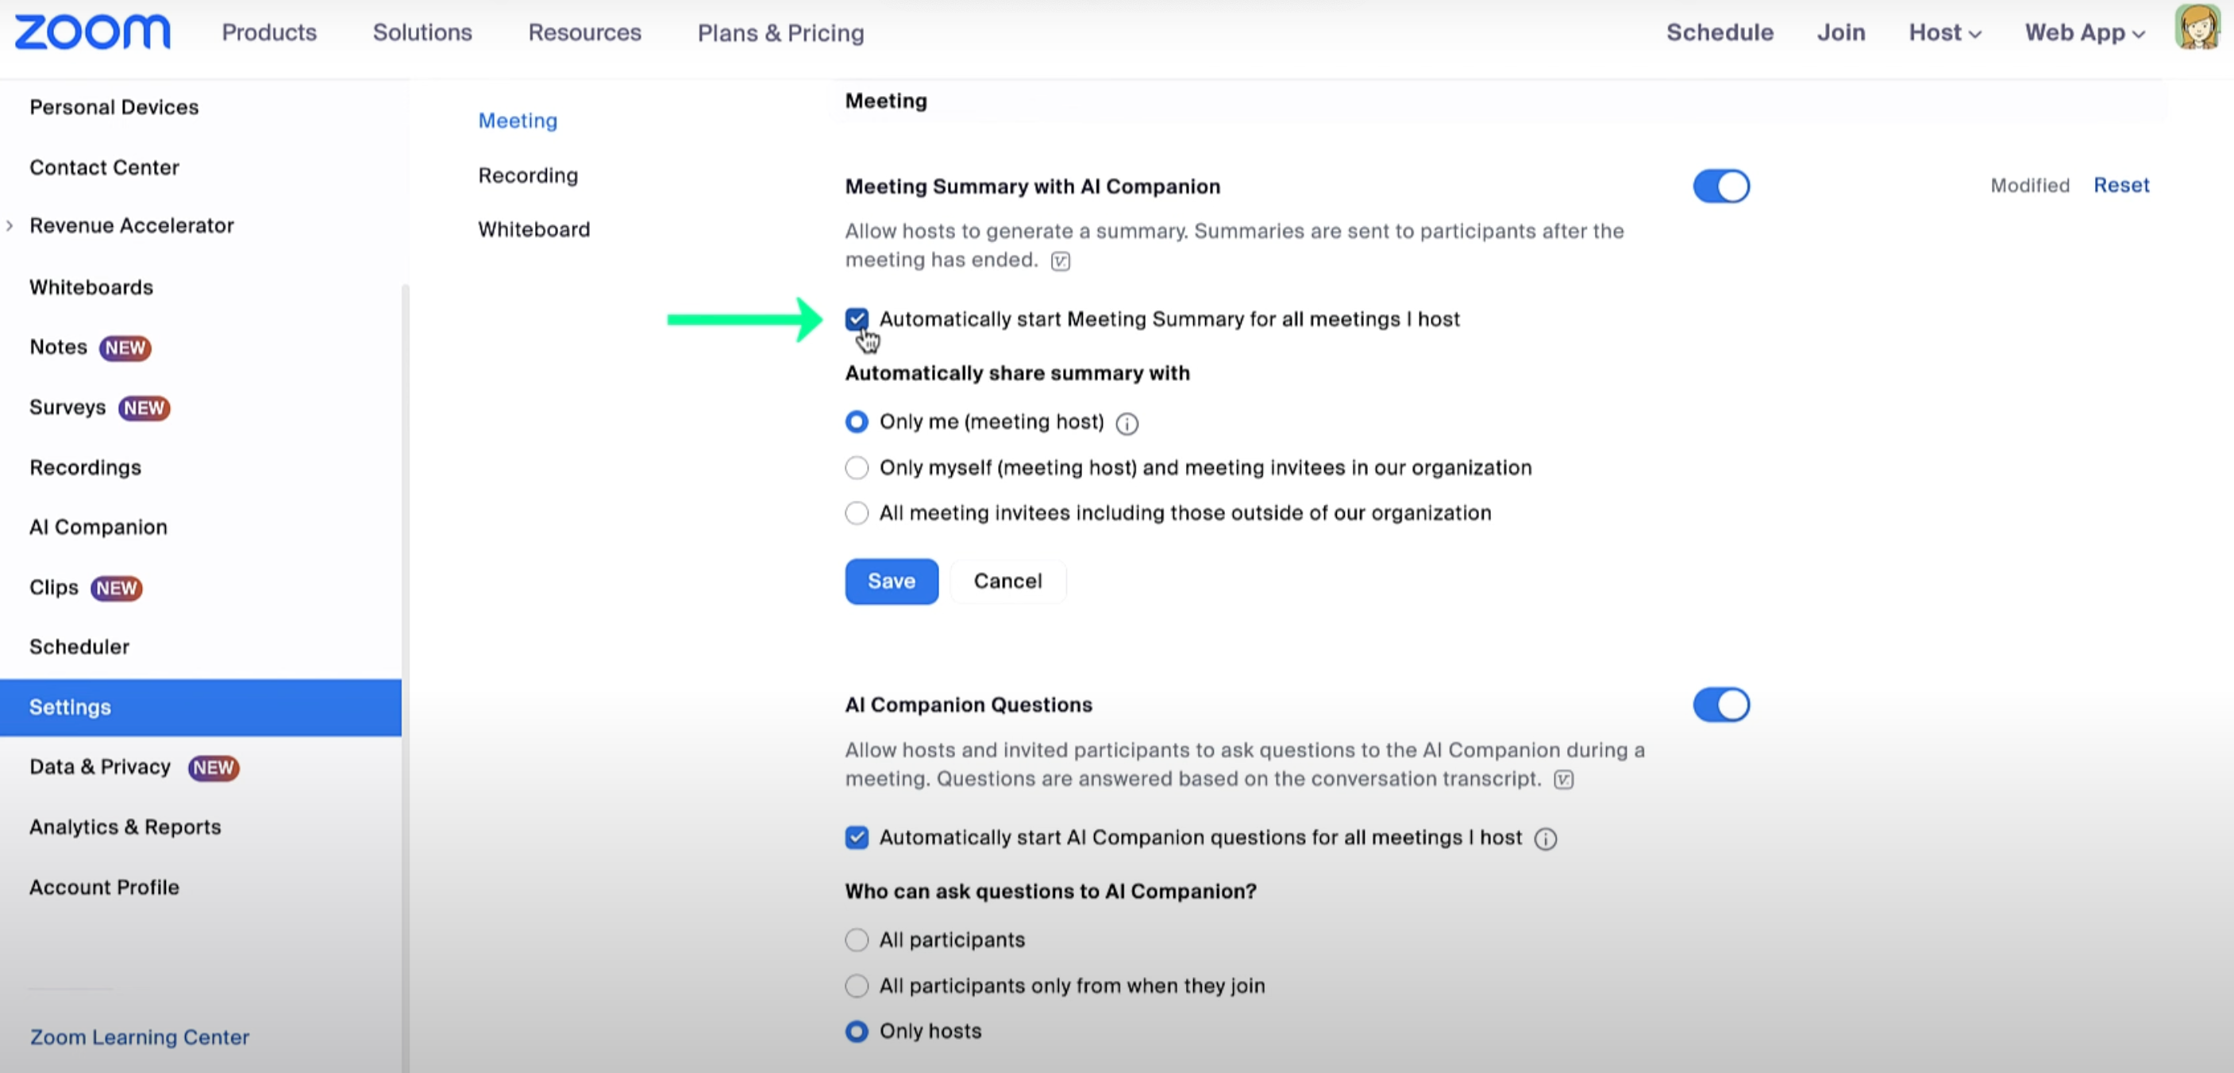Disable Meeting Summary with AI Companion toggle
Screen dimensions: 2234x1073
tap(1721, 187)
